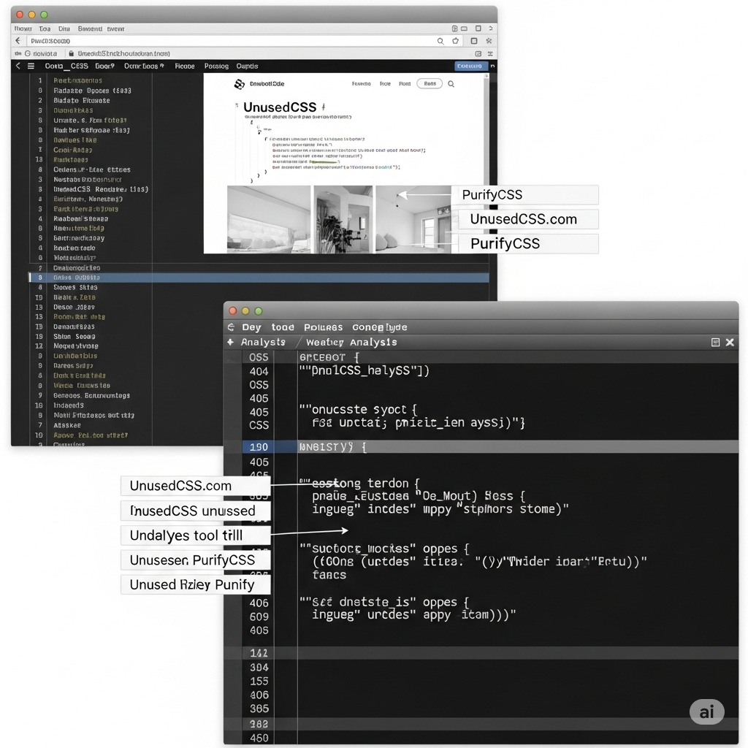Click line number 609 in the editor gutter
Screen dimensions: 748x748
(259, 617)
